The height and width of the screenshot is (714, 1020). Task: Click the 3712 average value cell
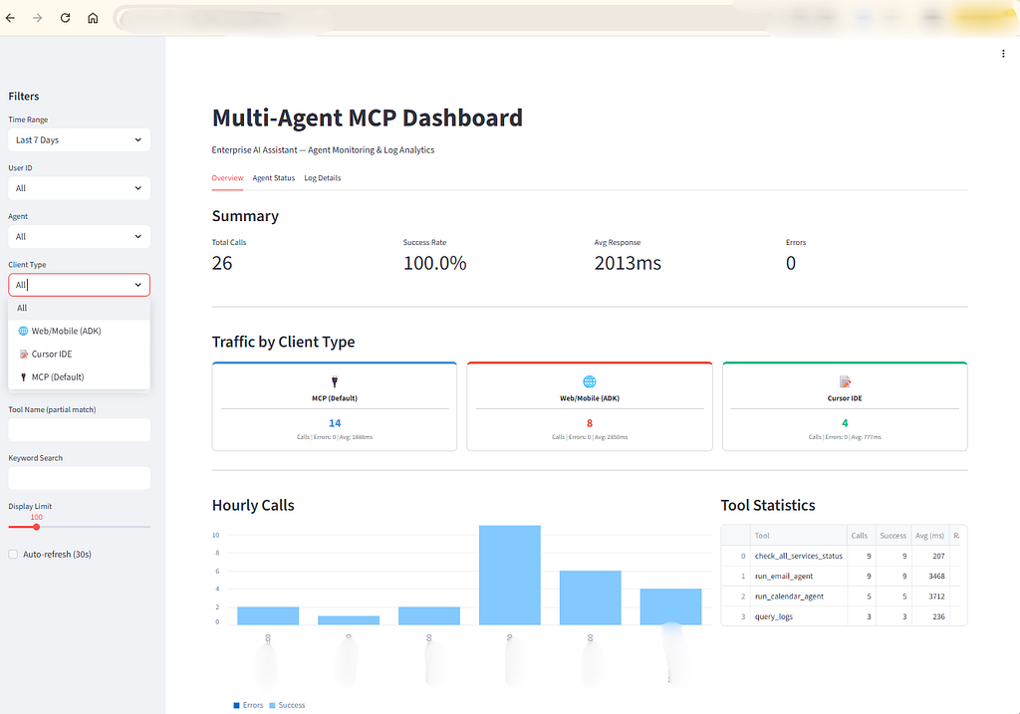930,596
